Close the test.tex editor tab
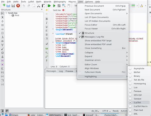The width and height of the screenshot is (151, 116). point(63,10)
